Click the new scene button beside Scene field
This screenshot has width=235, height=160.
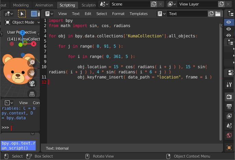pyautogui.click(x=154, y=4)
